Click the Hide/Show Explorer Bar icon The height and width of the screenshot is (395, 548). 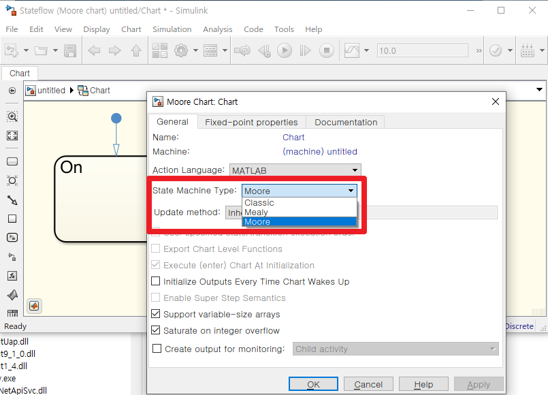tap(12, 91)
